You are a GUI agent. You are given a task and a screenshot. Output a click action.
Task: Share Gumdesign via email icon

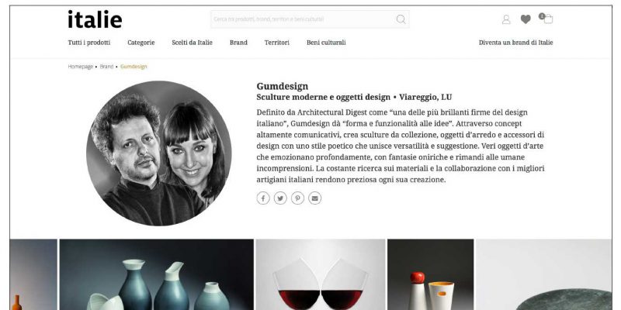(315, 198)
